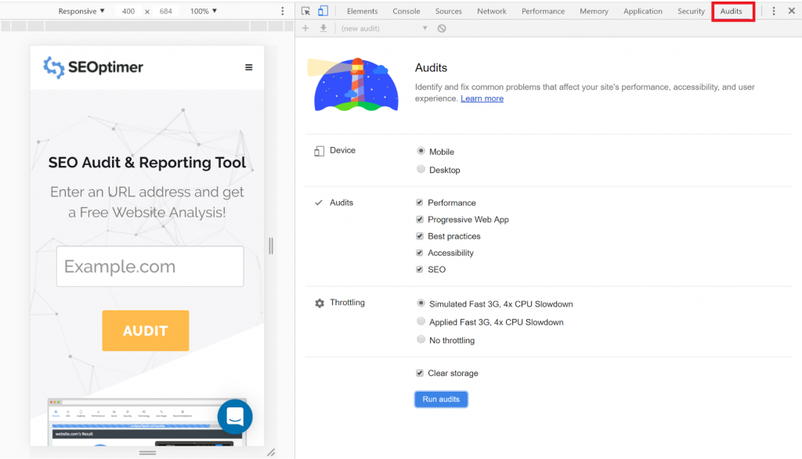Open the Console tab

tap(406, 11)
